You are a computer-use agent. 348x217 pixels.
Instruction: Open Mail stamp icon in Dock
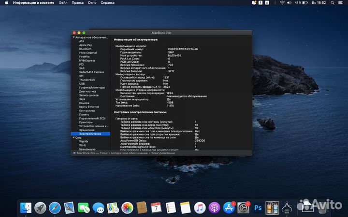(69, 208)
